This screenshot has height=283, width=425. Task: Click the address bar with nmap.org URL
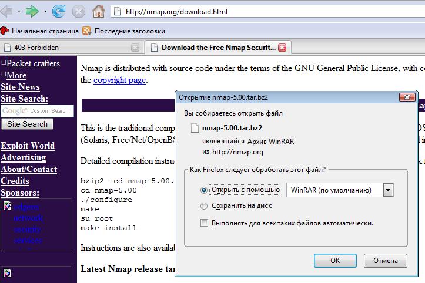pos(268,12)
